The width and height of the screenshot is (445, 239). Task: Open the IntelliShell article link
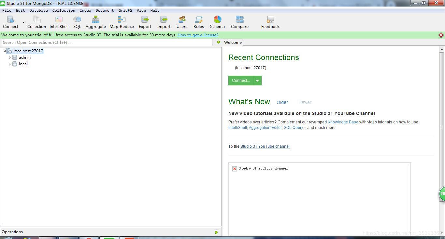pyautogui.click(x=237, y=128)
